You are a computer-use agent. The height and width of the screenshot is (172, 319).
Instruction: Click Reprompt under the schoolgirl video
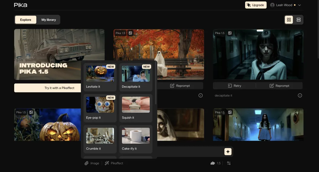point(279,86)
